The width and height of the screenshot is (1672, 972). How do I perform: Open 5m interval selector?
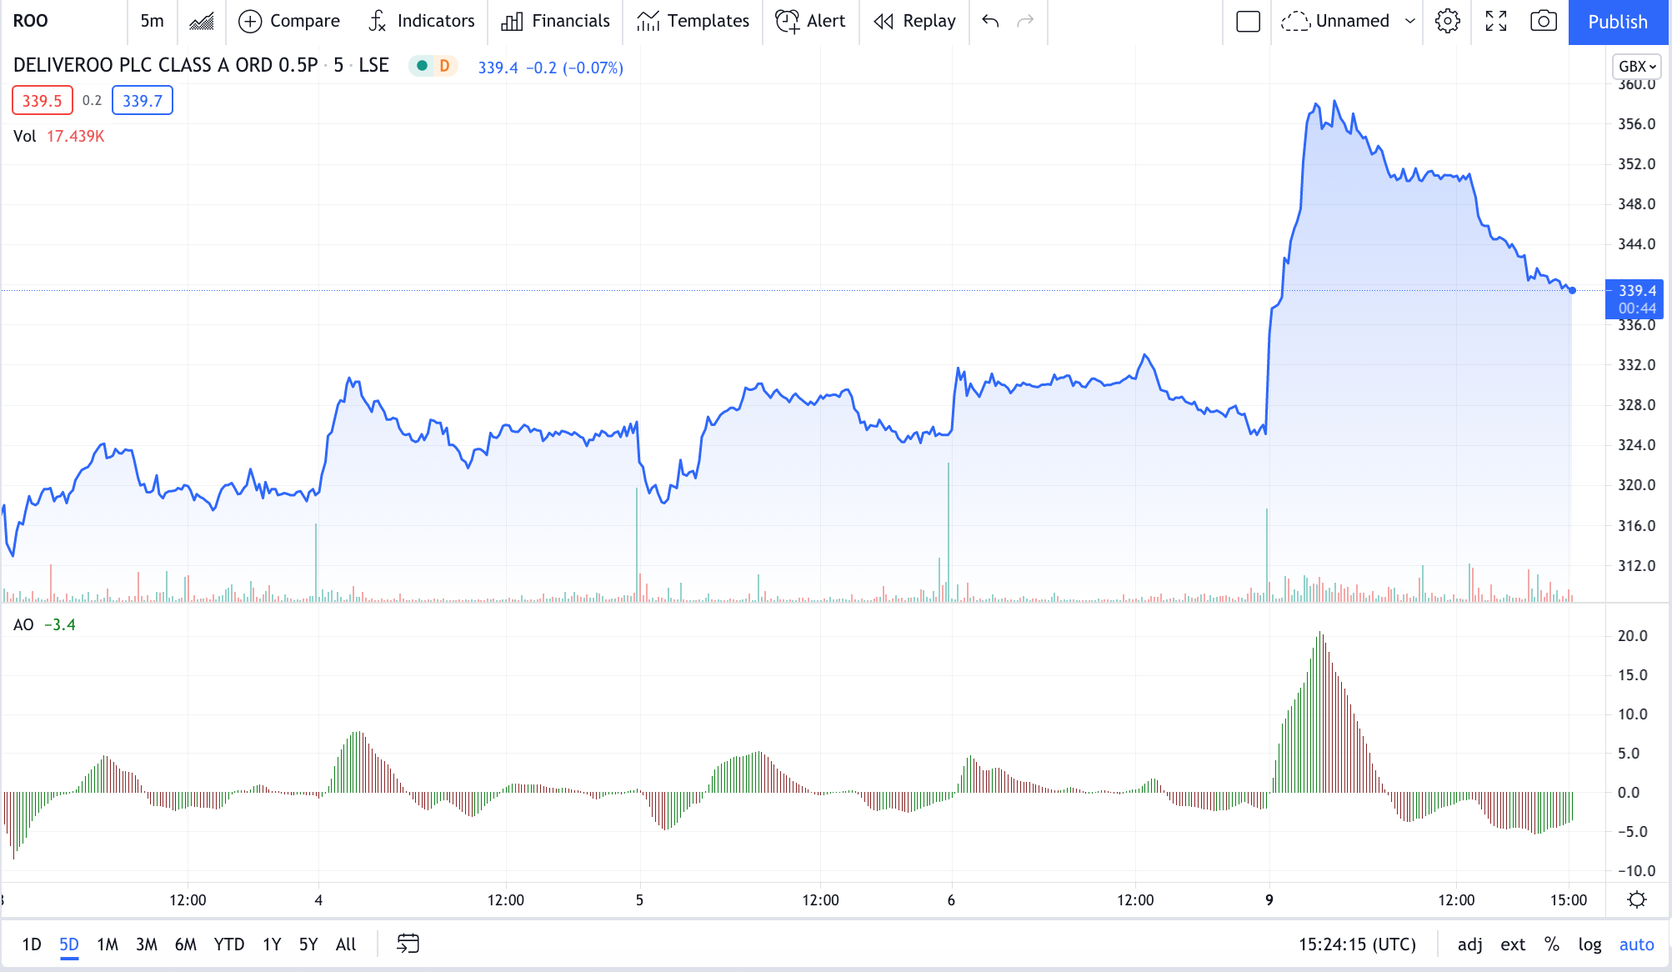pos(152,21)
